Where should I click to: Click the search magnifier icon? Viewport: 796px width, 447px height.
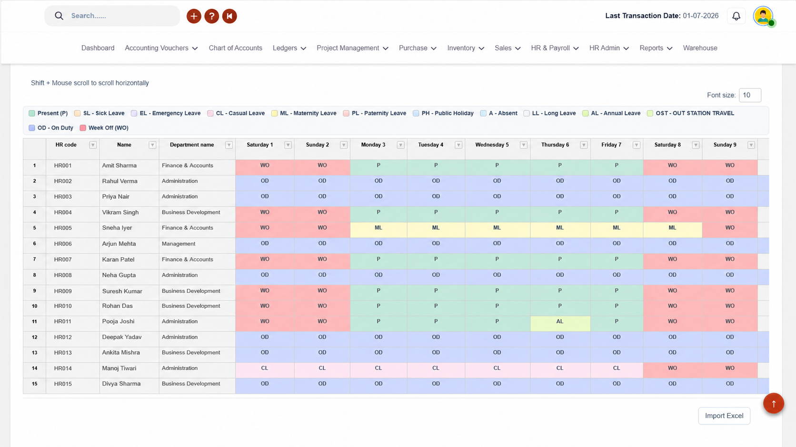(x=59, y=16)
